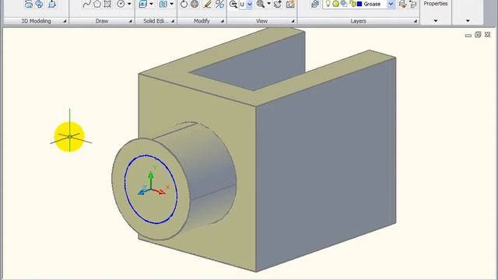Toggle the layer on/off light bulb
Viewport: 498px width, 280px height.
[328, 4]
